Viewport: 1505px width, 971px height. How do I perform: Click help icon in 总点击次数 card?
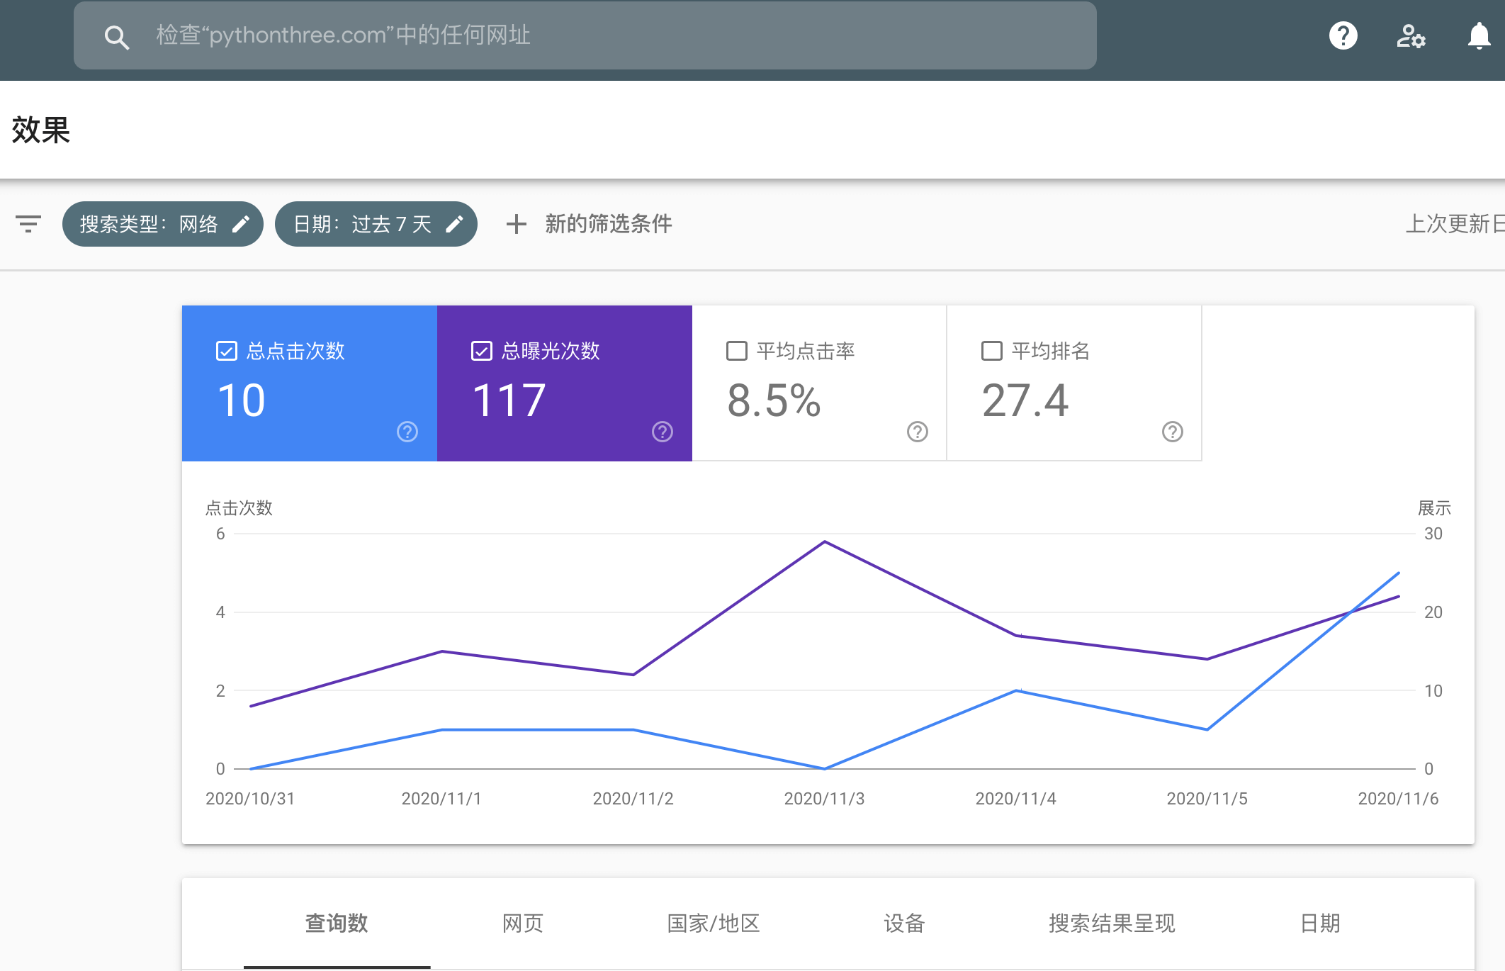407,432
